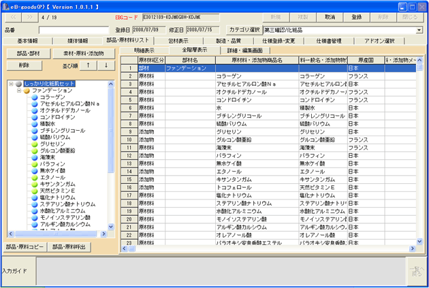This screenshot has width=429, height=288.
Task: Go to previous record with << button
Action: pyautogui.click(x=13, y=17)
